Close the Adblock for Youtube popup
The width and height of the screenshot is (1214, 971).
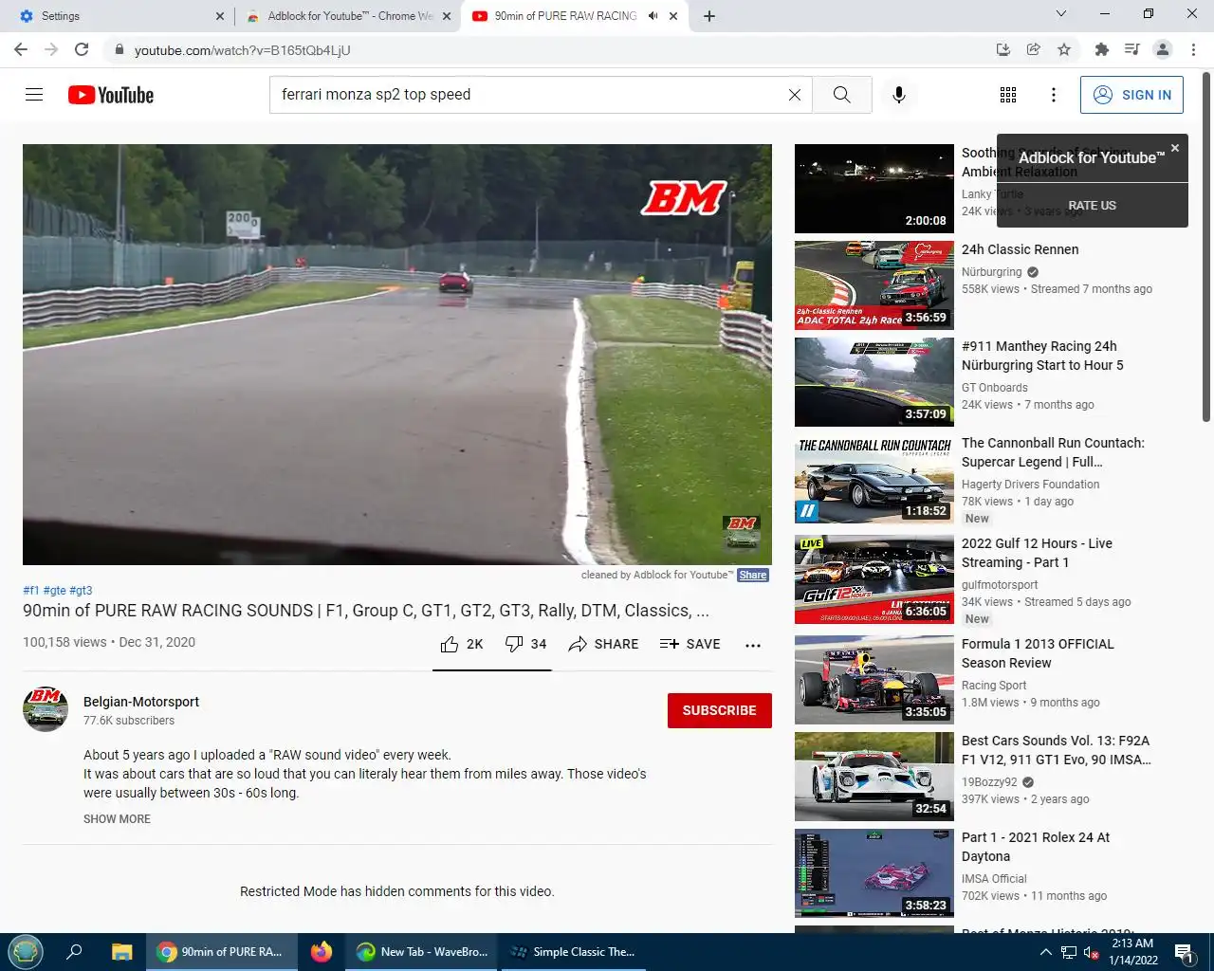(1175, 148)
